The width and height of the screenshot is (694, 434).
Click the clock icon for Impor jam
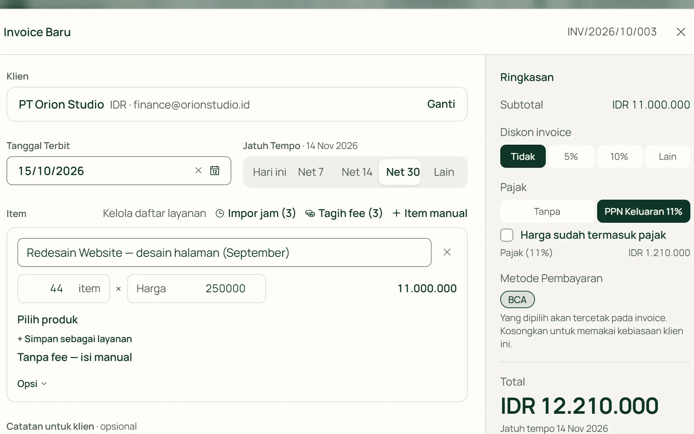[220, 213]
